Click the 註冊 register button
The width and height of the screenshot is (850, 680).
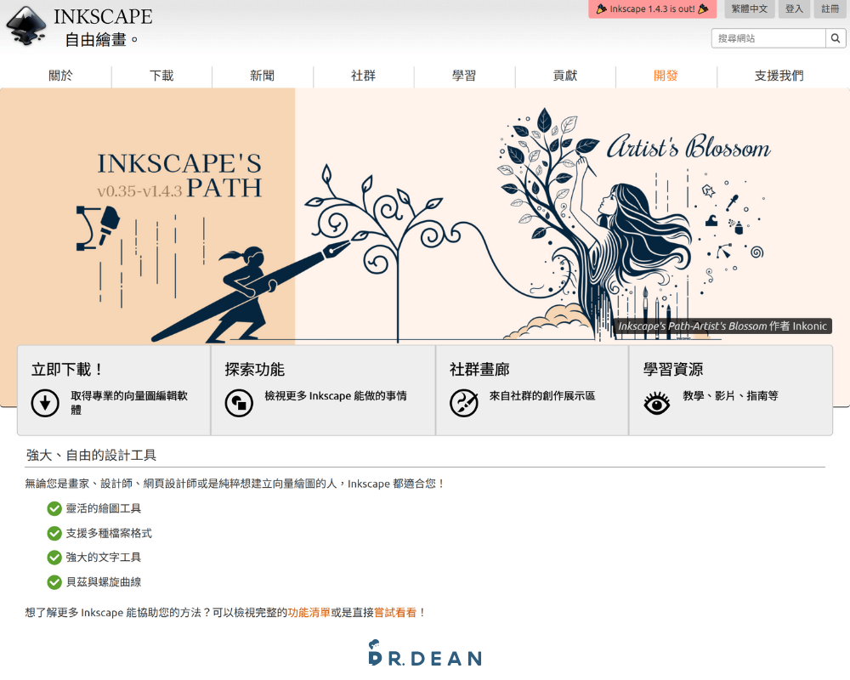pos(830,8)
